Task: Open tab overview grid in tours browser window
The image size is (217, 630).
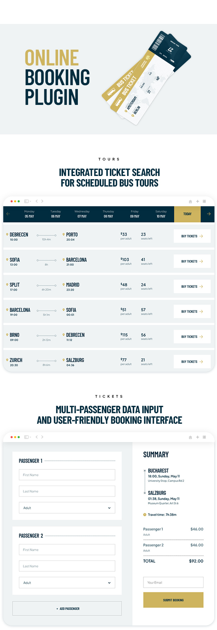Action: [x=204, y=201]
